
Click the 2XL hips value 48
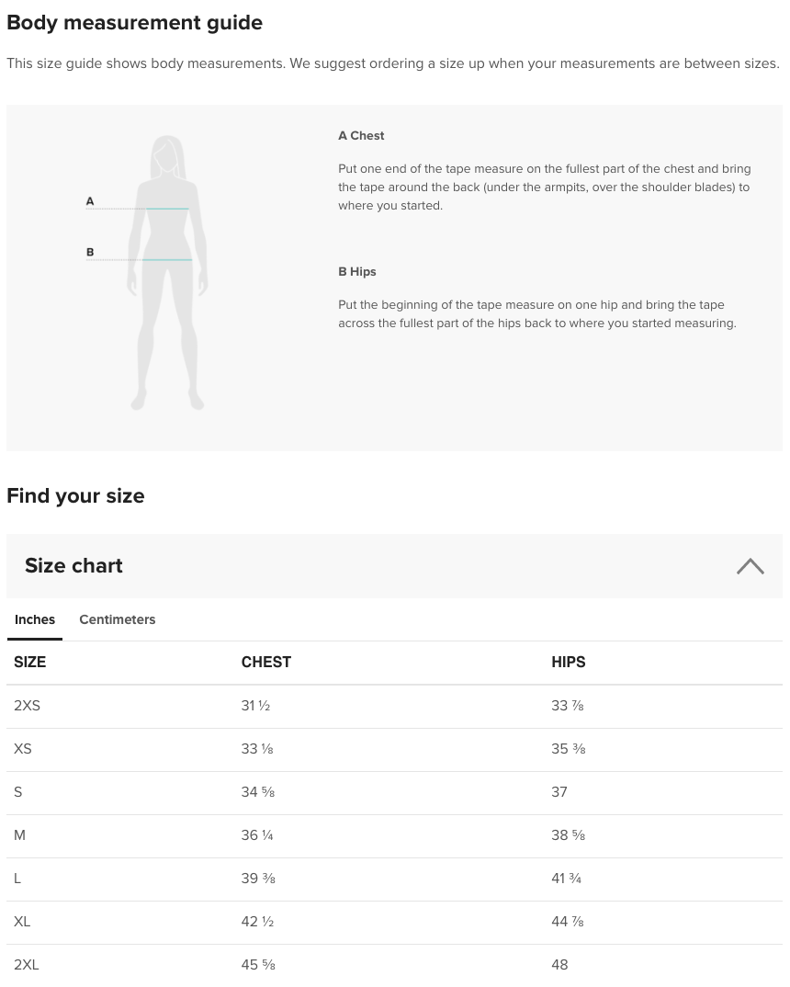click(559, 965)
